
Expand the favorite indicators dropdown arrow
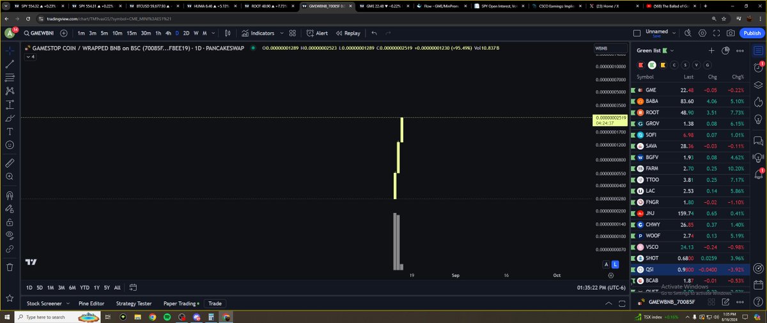pos(281,33)
